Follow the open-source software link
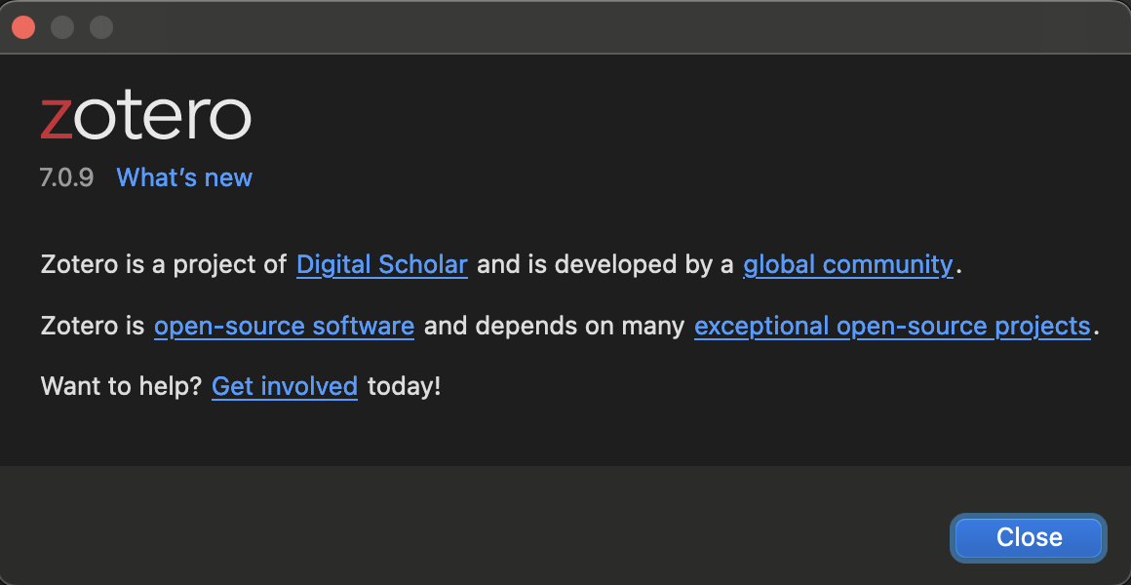The image size is (1131, 585). click(x=284, y=326)
